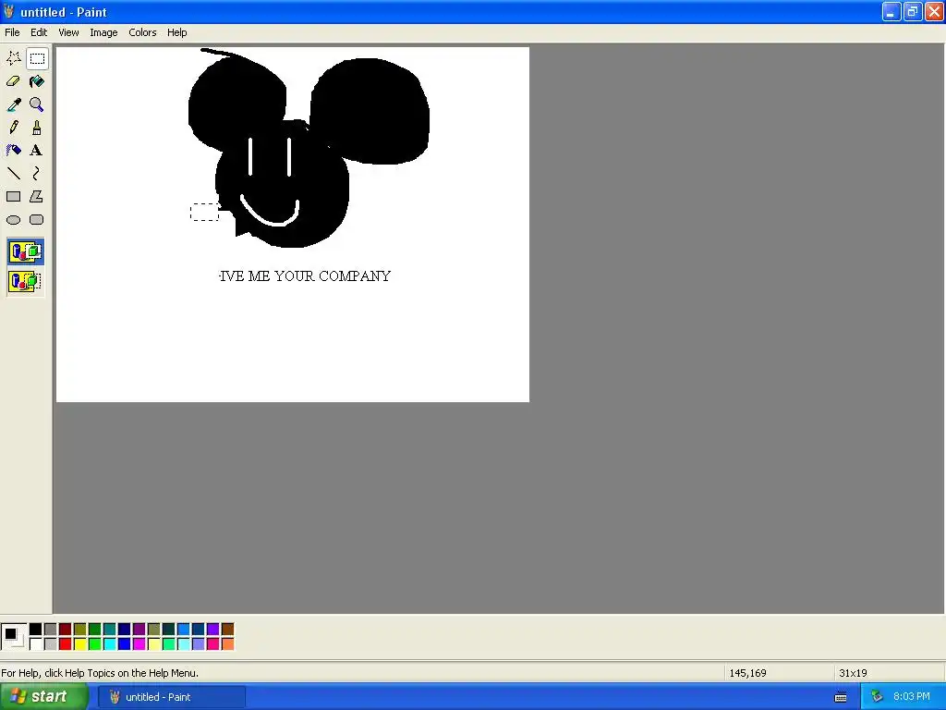946x710 pixels.
Task: Click the tray icon next to the clock
Action: [x=877, y=697]
